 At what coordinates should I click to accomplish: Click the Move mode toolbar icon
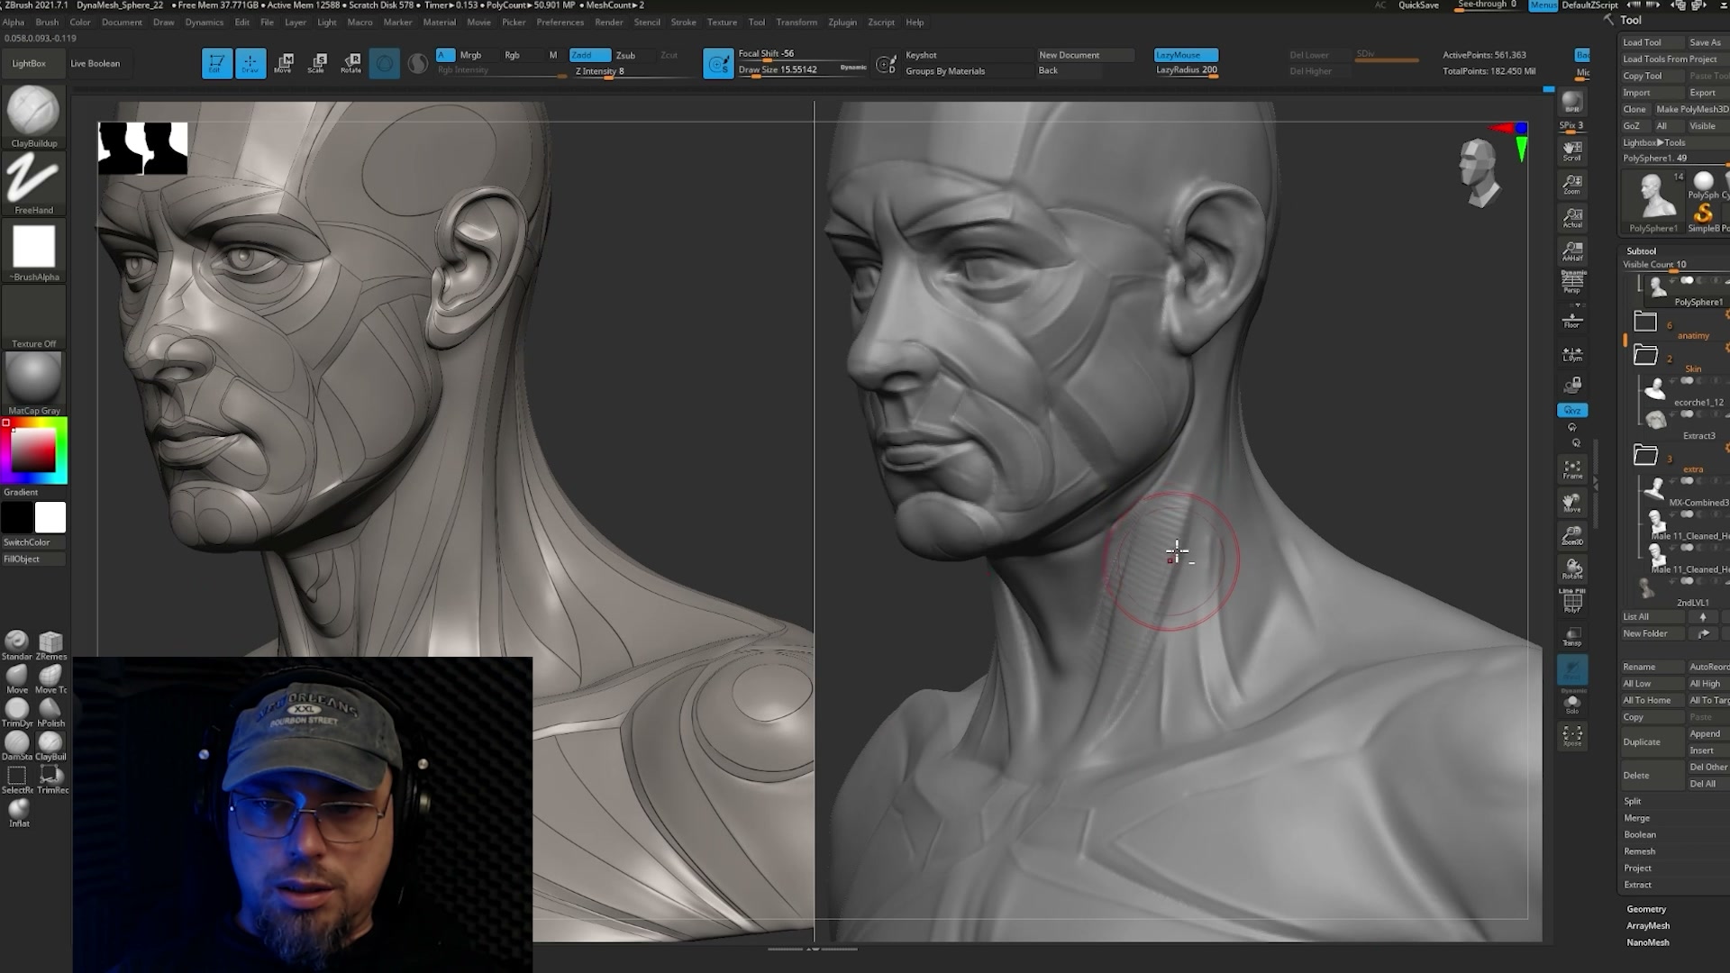[x=284, y=63]
